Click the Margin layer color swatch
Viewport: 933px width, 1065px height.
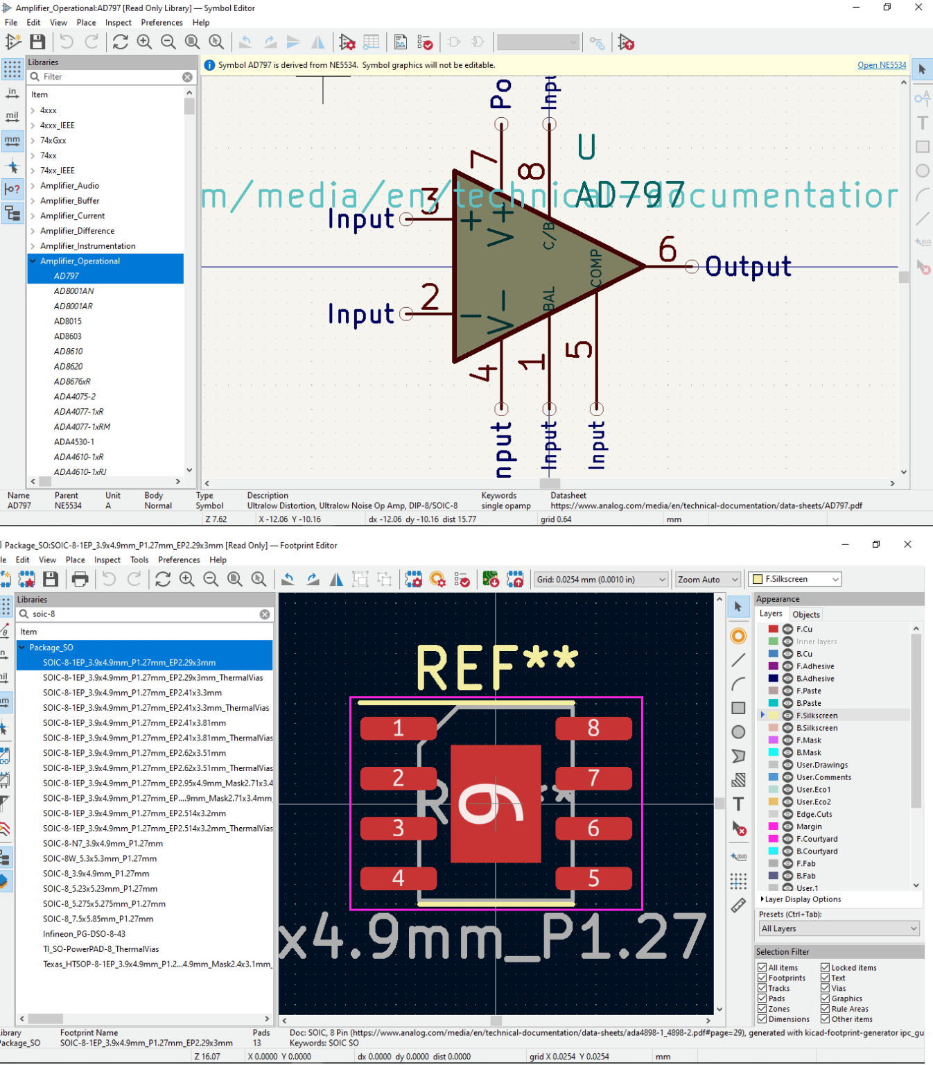coord(774,826)
